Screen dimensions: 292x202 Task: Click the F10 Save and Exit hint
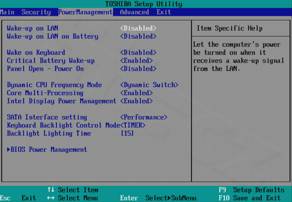[x=249, y=198]
